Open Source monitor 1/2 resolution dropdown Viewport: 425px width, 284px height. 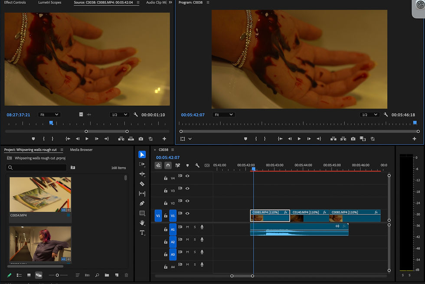coord(120,114)
